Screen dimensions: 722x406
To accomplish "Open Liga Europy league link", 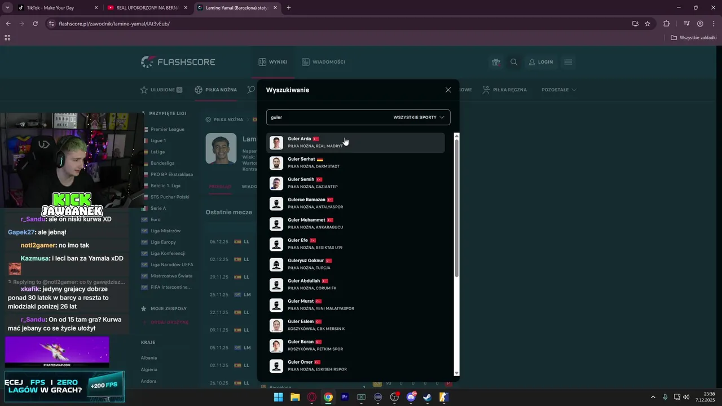I will tap(164, 242).
